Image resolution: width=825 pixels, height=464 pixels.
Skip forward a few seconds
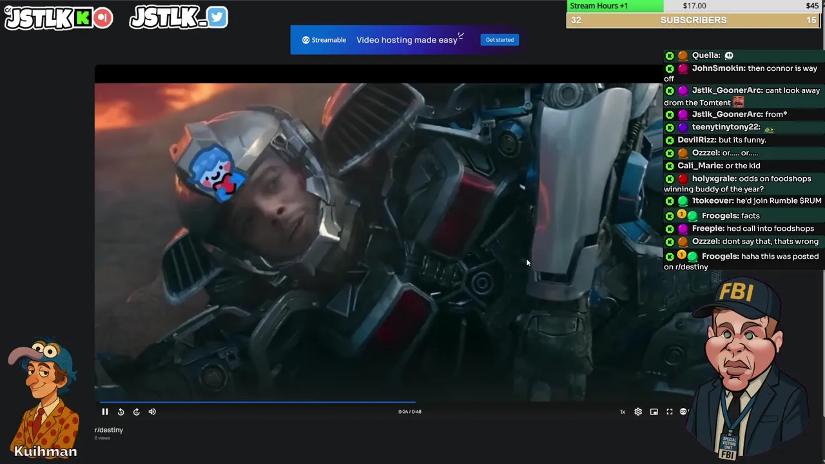click(x=137, y=412)
